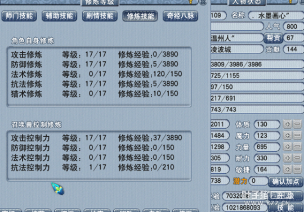304x212 pixels.
Task: Click the 角色自身修炼 section heading
Action: (33, 41)
